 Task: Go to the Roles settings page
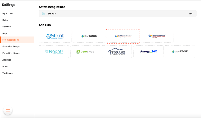point(5,20)
